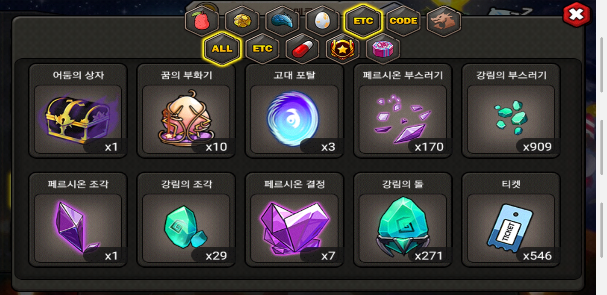This screenshot has height=295, width=607.
Task: Filter by red capsule pill icon
Action: 302,49
